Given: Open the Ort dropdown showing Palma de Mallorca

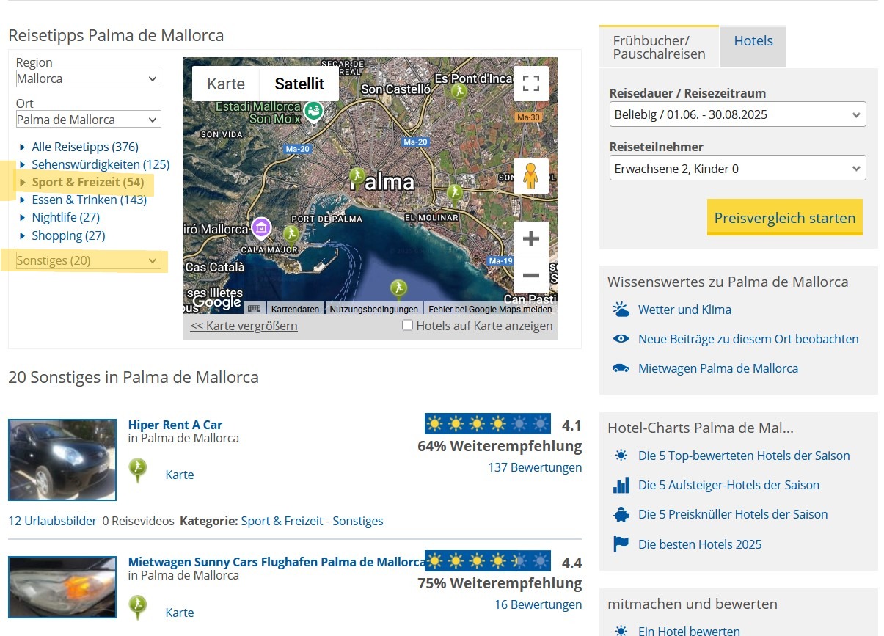Looking at the screenshot, I should coord(88,120).
